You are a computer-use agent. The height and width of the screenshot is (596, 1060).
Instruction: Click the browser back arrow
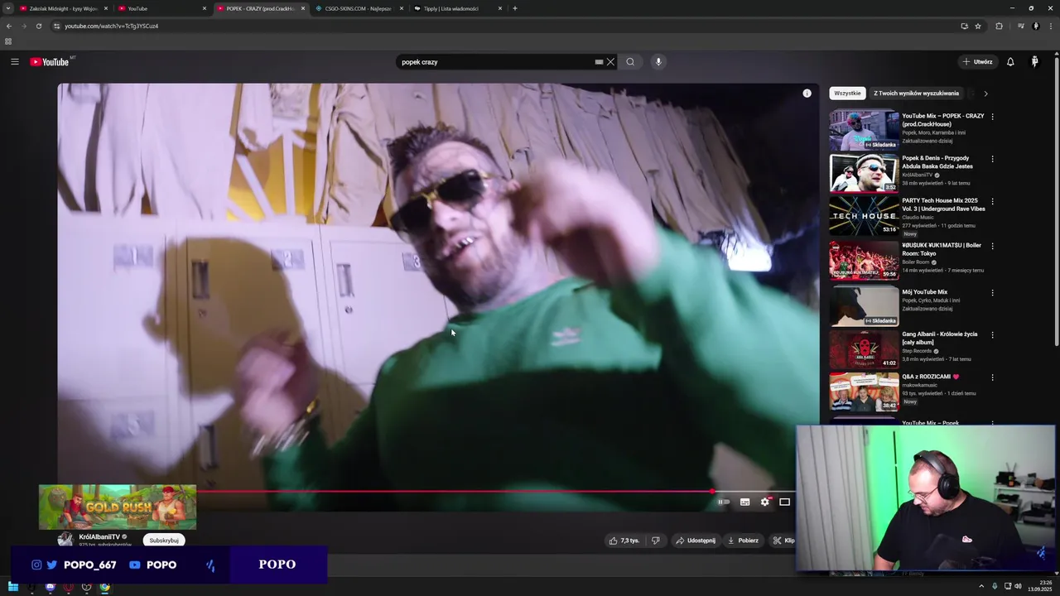click(x=9, y=26)
